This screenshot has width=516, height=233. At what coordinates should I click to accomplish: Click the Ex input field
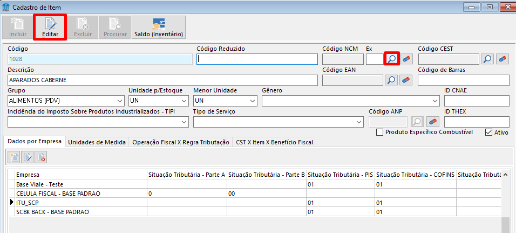pos(375,59)
